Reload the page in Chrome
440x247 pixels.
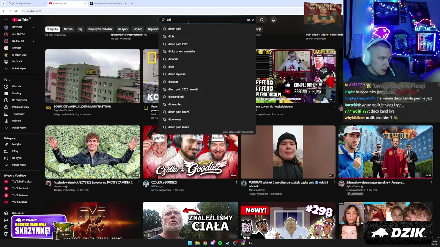pyautogui.click(x=16, y=11)
